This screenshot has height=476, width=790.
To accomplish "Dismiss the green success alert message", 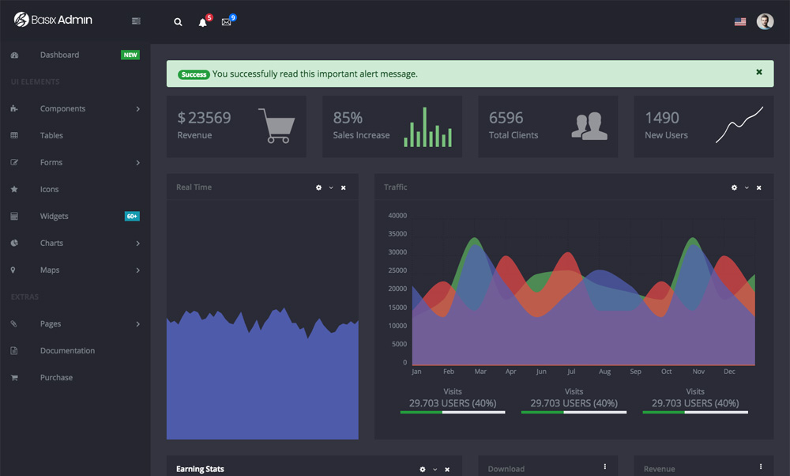I will tap(758, 72).
